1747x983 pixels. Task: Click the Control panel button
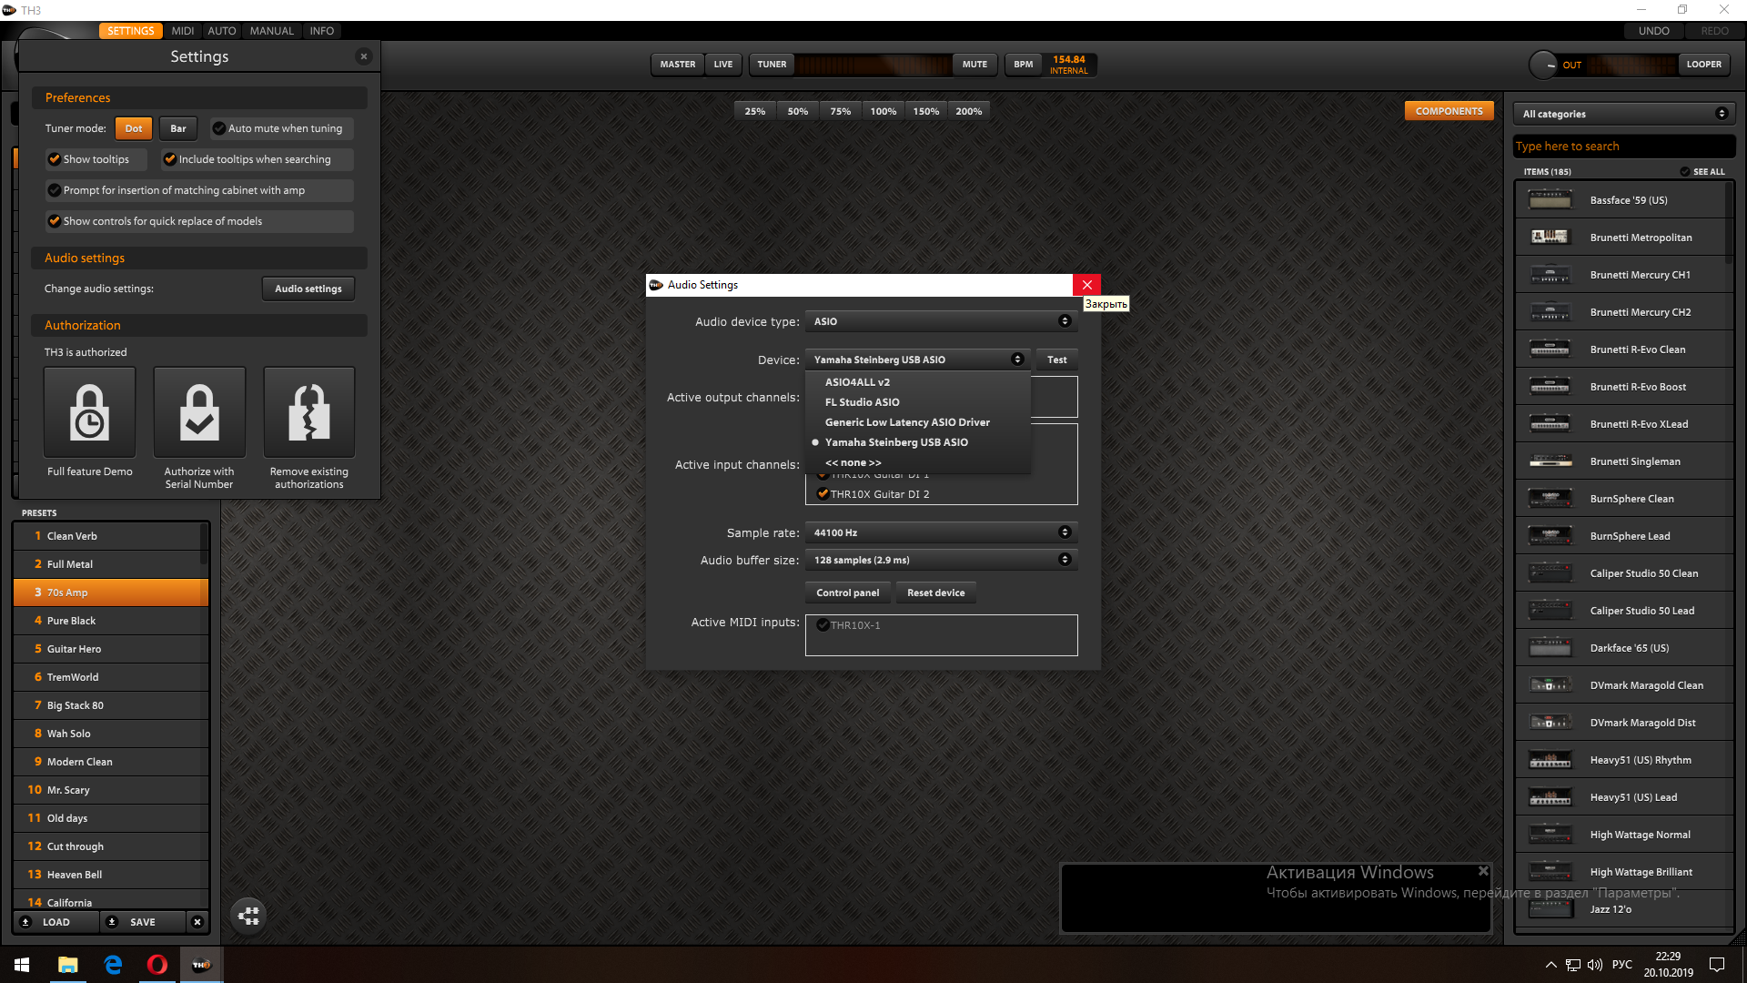point(847,593)
